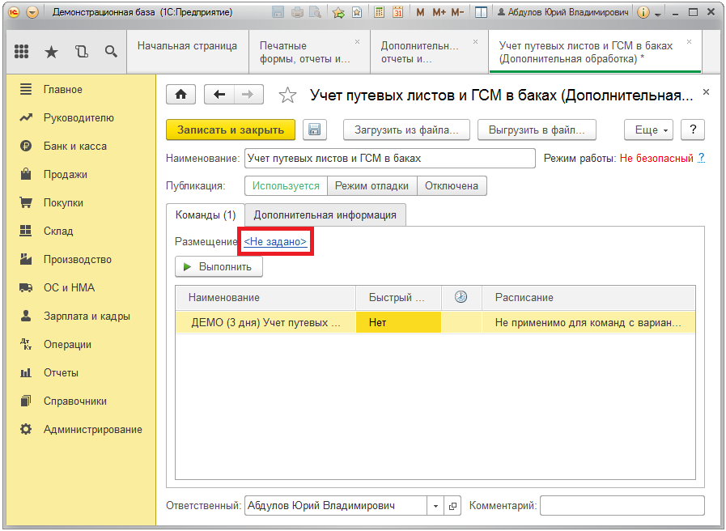Switch publication to Режим отладки
The width and height of the screenshot is (726, 531).
pos(371,186)
